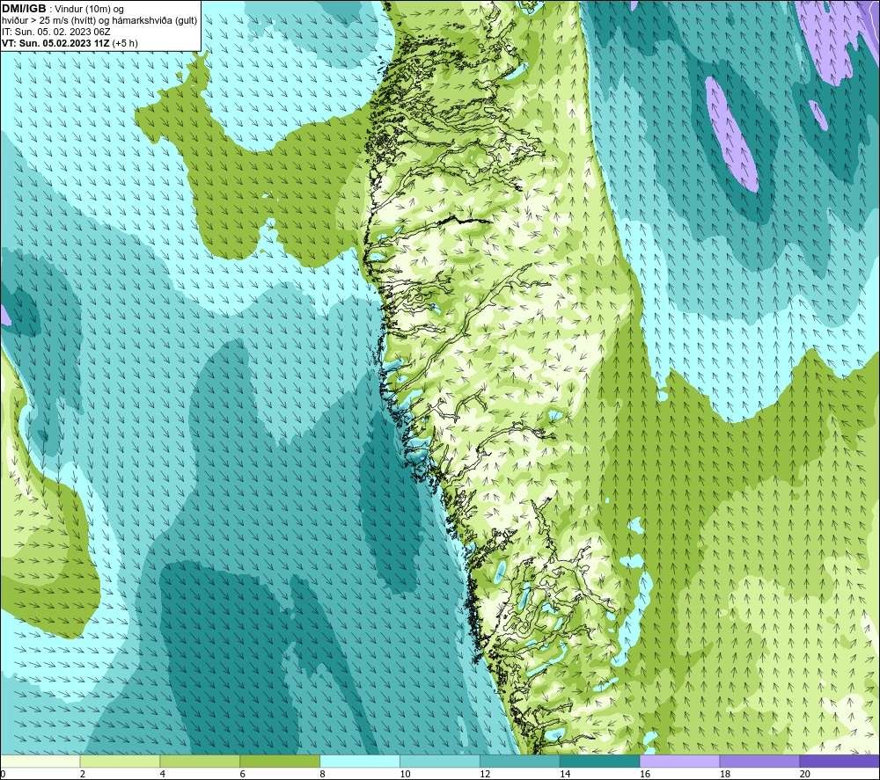Image resolution: width=880 pixels, height=780 pixels.
Task: Click the legend scale label '14'
Action: click(565, 774)
